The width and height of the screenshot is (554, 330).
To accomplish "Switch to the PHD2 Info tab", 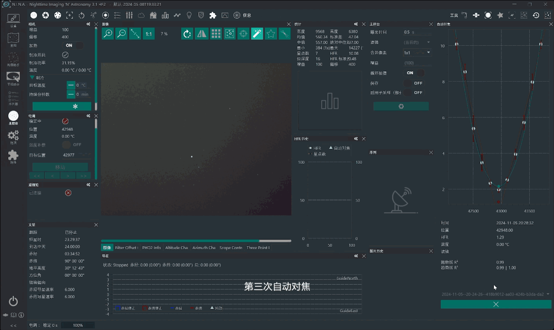I will pyautogui.click(x=151, y=248).
